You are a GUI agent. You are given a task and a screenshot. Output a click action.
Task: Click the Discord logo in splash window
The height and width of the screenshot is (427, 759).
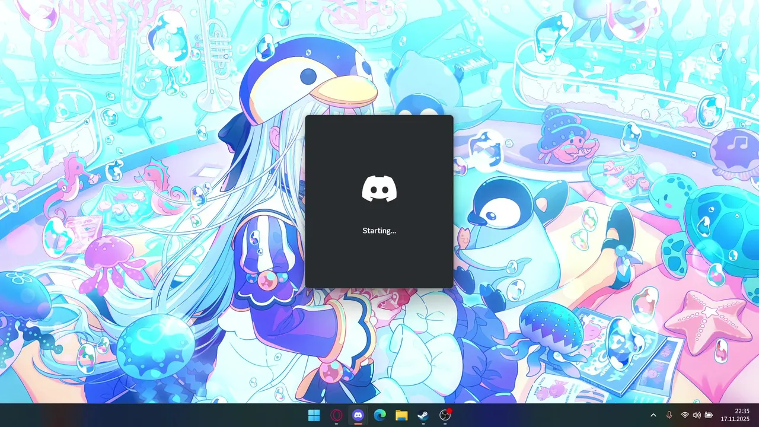pyautogui.click(x=379, y=189)
